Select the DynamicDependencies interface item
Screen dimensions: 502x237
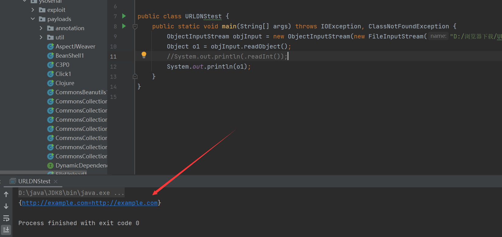81,165
